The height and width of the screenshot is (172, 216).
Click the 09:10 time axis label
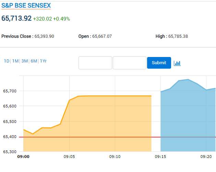[115, 157]
